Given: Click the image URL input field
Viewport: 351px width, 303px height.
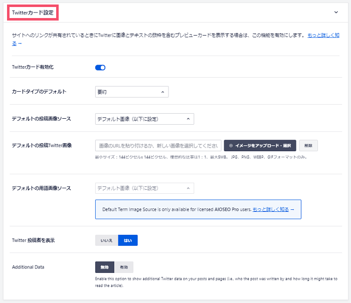Looking at the screenshot, I should tap(158, 146).
